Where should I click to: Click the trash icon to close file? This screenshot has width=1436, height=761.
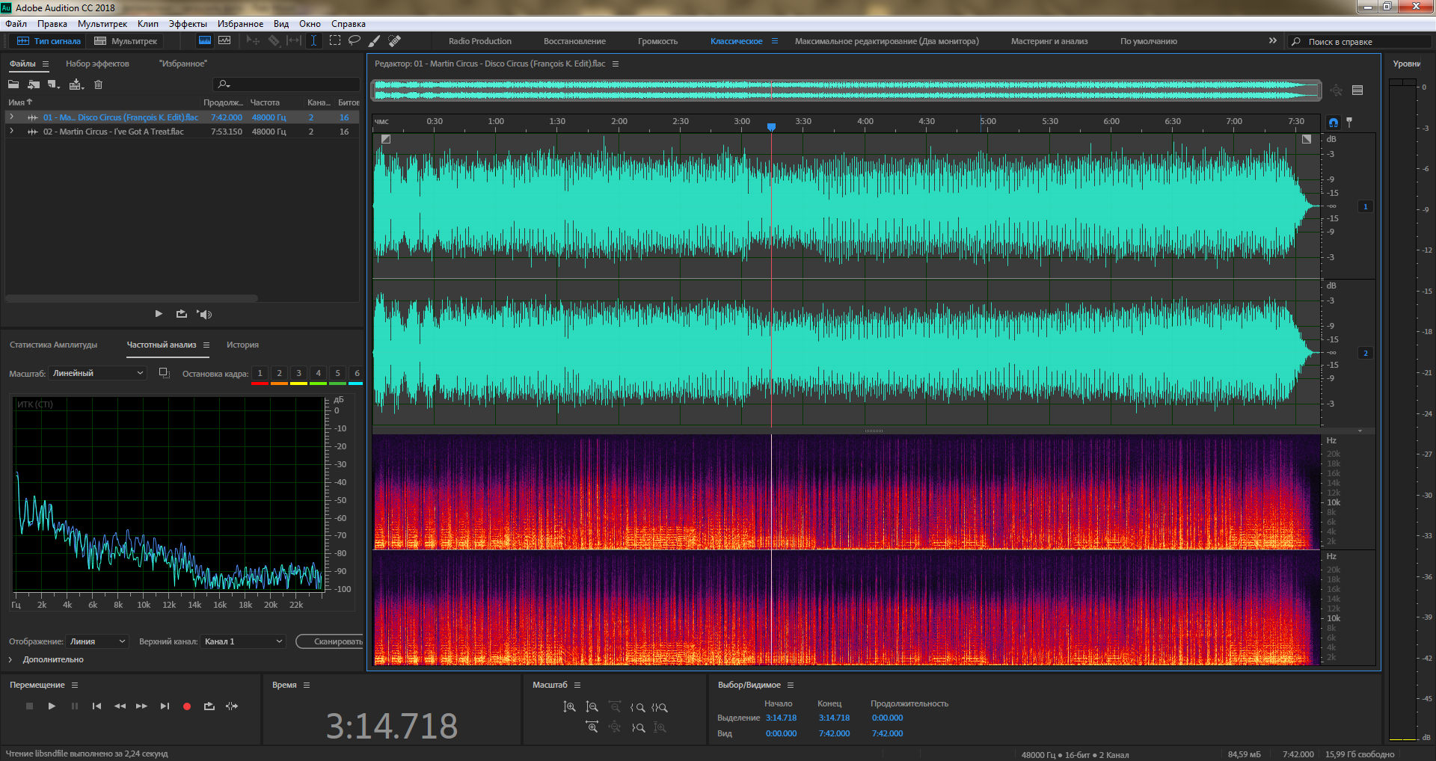click(98, 84)
